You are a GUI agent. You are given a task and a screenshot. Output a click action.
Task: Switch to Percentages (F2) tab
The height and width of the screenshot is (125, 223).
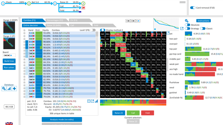(x=57, y=20)
